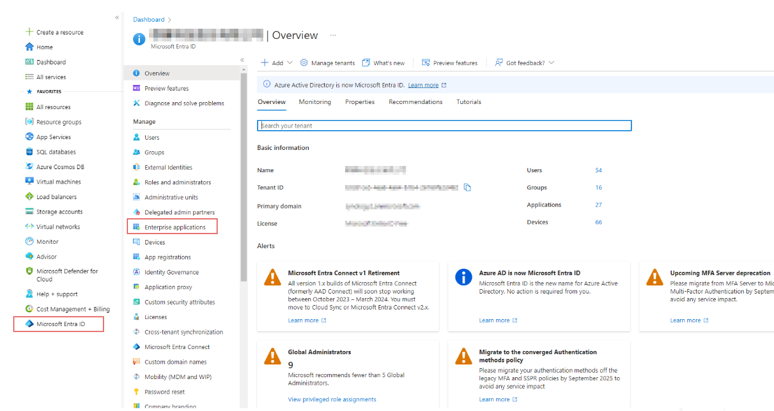Copy the Tenant ID to clipboard
The width and height of the screenshot is (774, 411).
point(467,188)
